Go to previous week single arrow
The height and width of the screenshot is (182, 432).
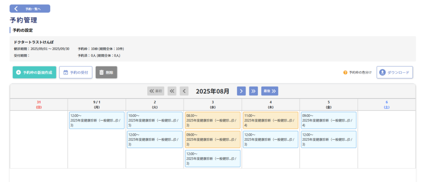184,91
